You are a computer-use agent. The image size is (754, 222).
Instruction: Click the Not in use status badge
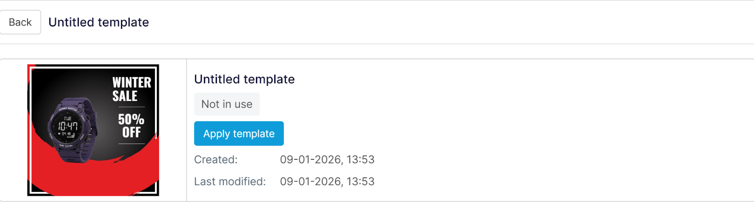[227, 104]
